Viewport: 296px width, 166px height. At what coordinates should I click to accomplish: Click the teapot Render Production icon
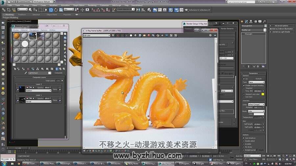point(186,10)
